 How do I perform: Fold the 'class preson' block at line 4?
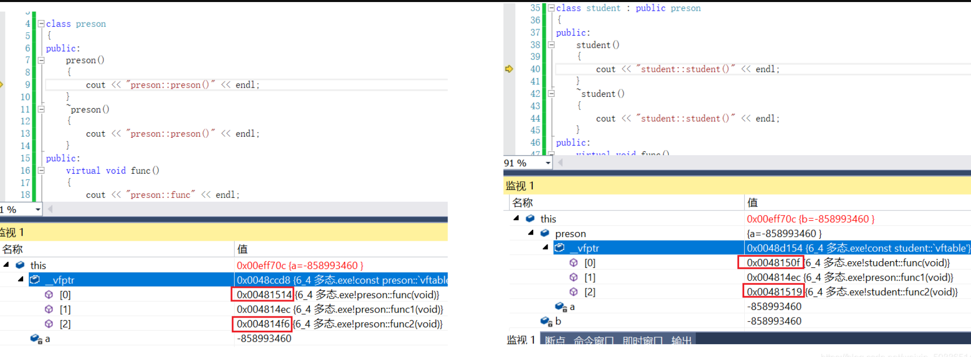click(41, 24)
